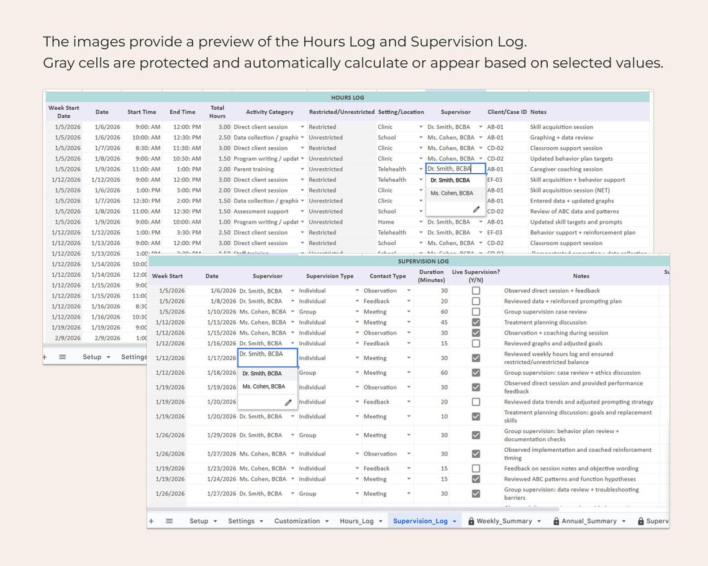Open Setup tab arrow in the Hours Log window
Screen dimensions: 708x566
pyautogui.click(x=108, y=357)
